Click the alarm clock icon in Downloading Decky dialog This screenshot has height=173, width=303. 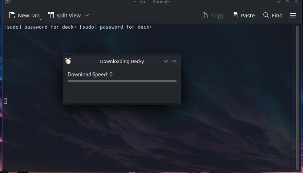pyautogui.click(x=68, y=61)
